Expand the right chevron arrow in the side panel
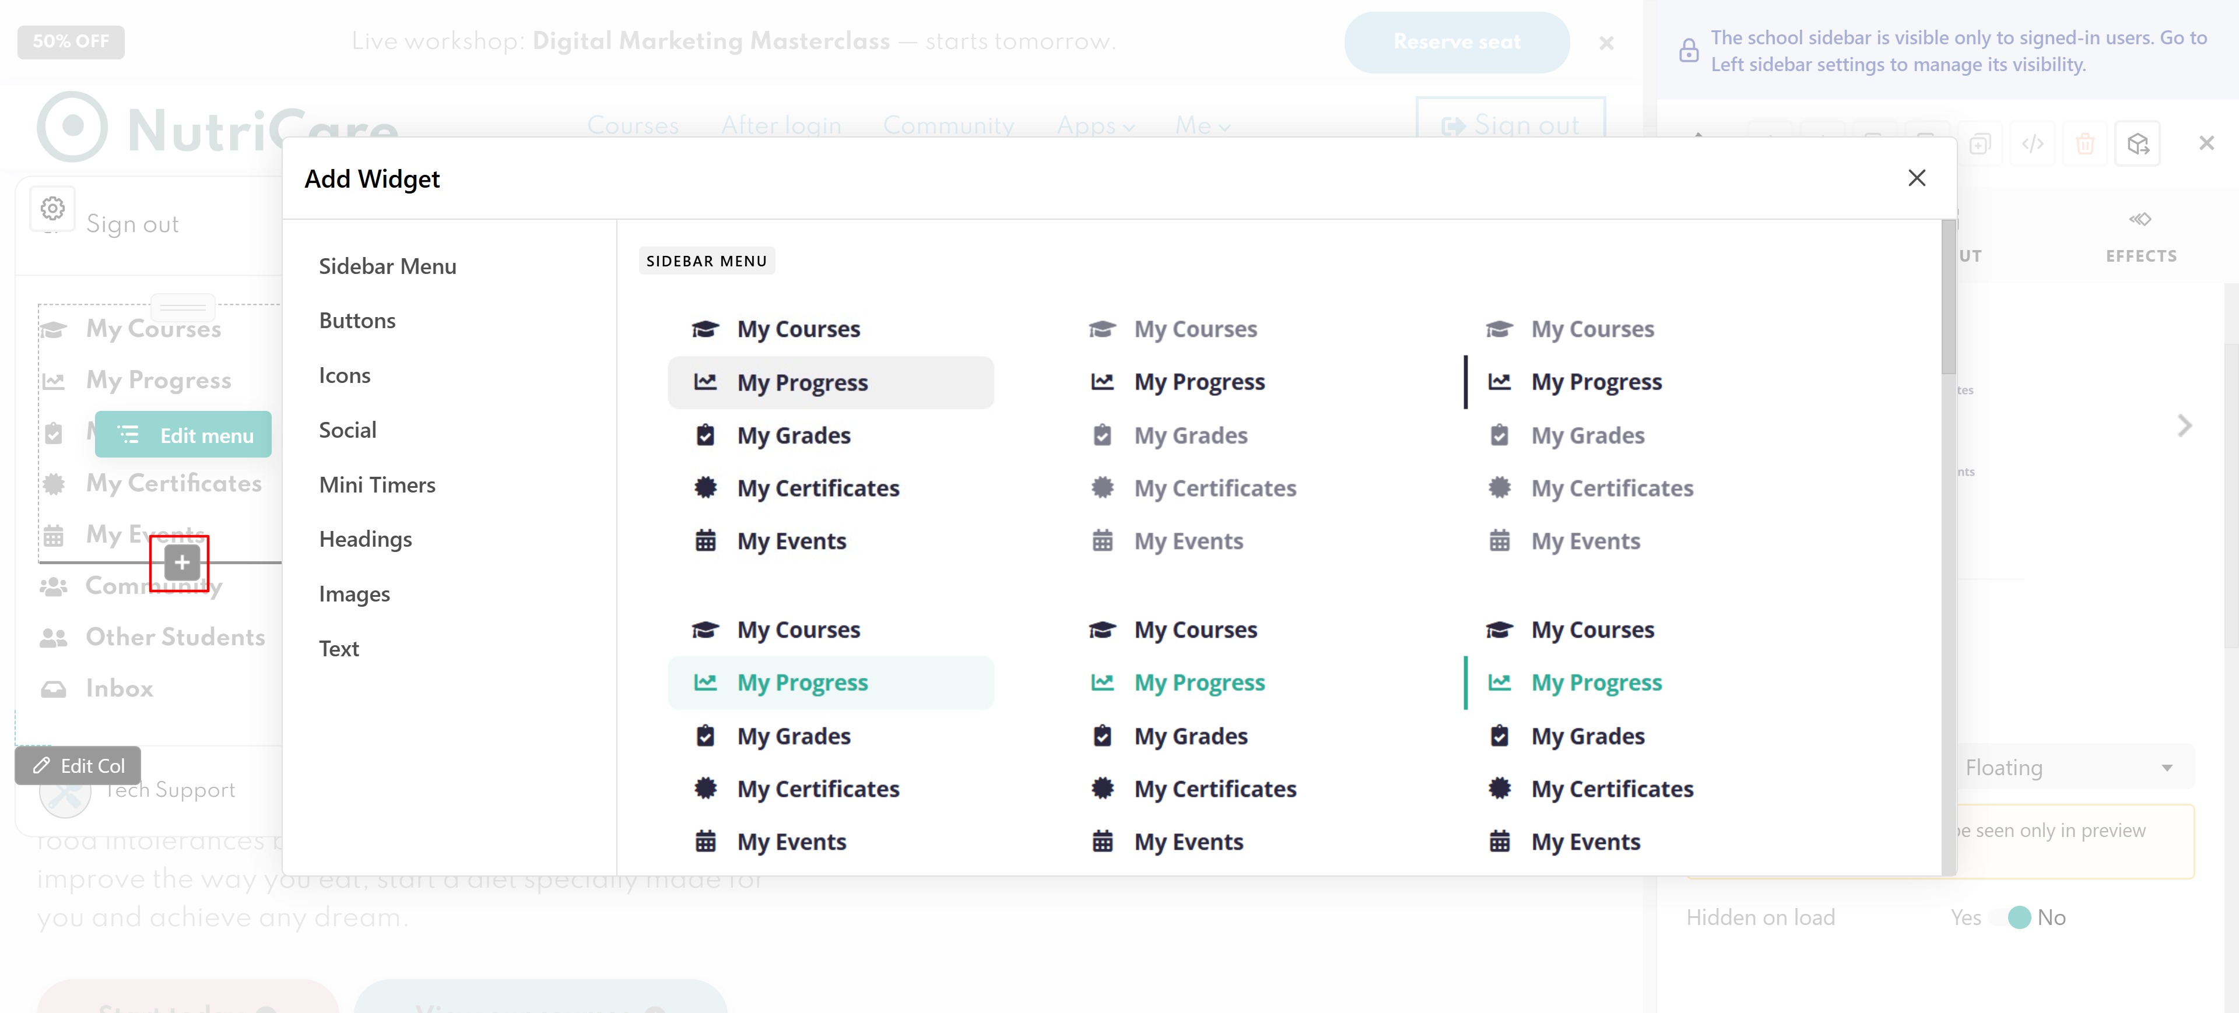The height and width of the screenshot is (1013, 2239). click(x=2184, y=425)
